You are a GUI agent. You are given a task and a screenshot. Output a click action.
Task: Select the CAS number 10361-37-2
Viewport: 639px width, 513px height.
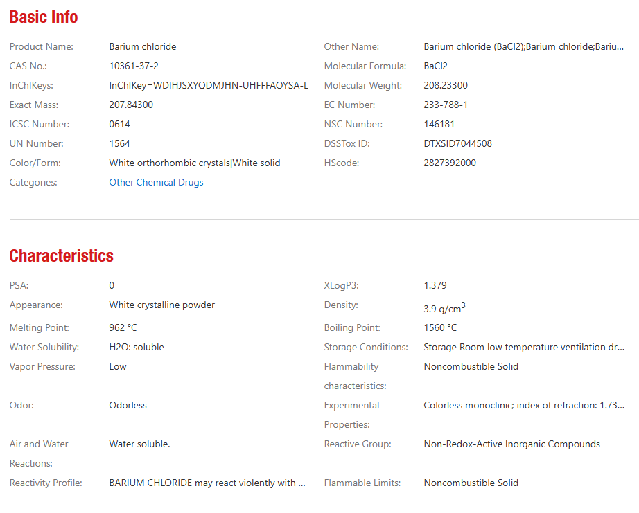134,66
